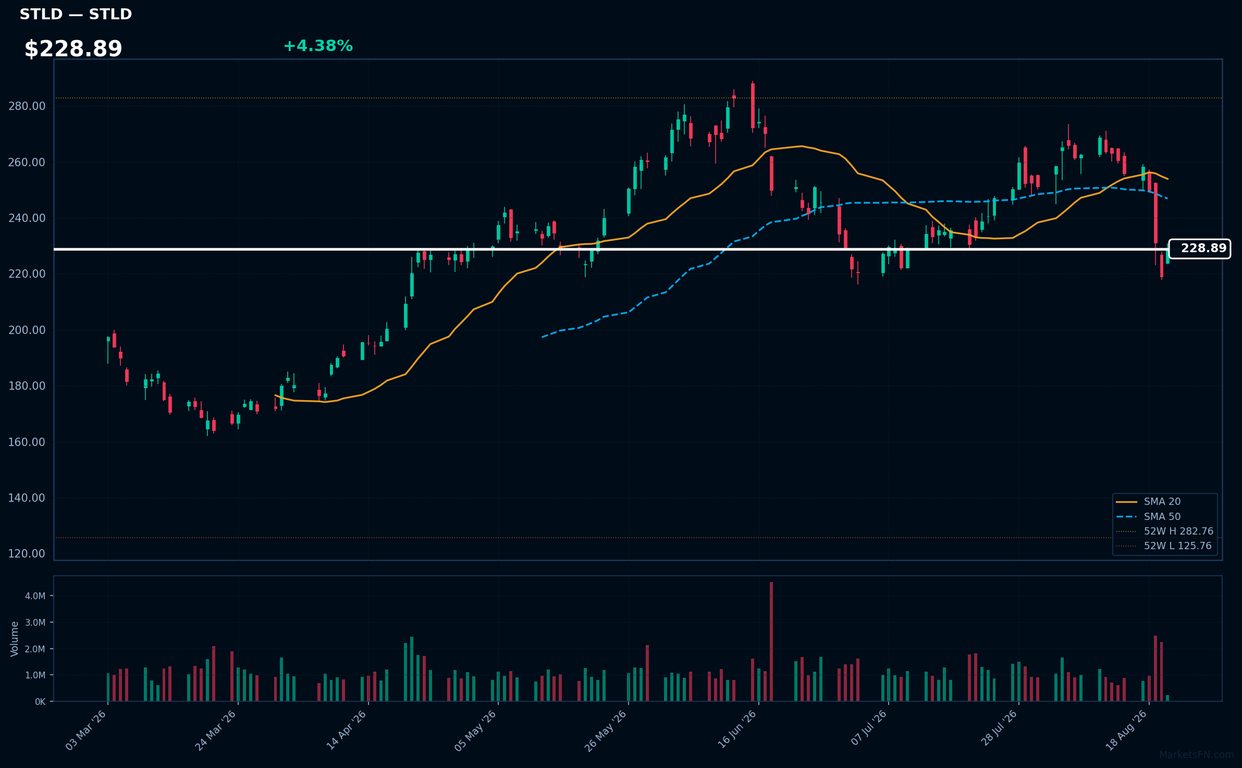Click the orange SMA 20 legend line swatch
1242x768 pixels.
tap(1126, 502)
